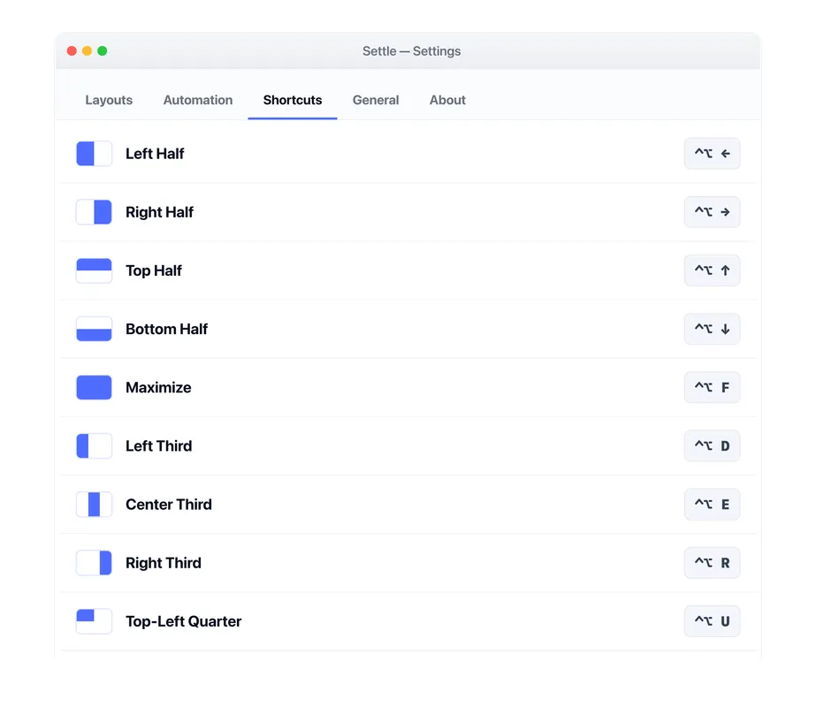This screenshot has width=816, height=707.
Task: Open the About tab
Action: click(x=447, y=100)
